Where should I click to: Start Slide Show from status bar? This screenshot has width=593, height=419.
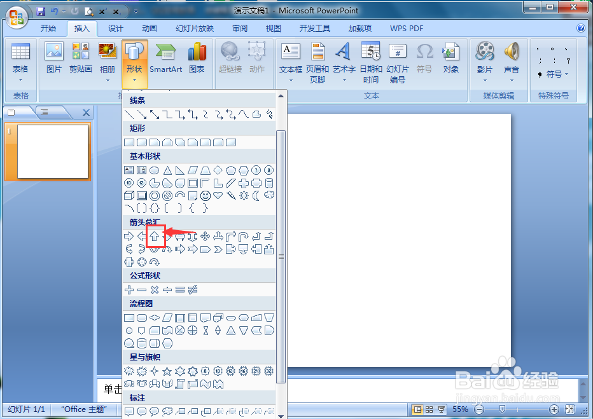point(441,409)
